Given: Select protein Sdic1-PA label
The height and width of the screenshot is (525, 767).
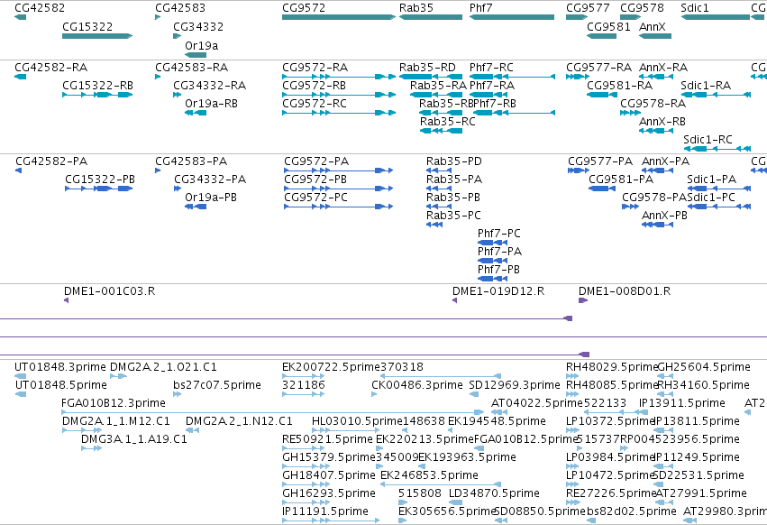Looking at the screenshot, I should tap(711, 180).
